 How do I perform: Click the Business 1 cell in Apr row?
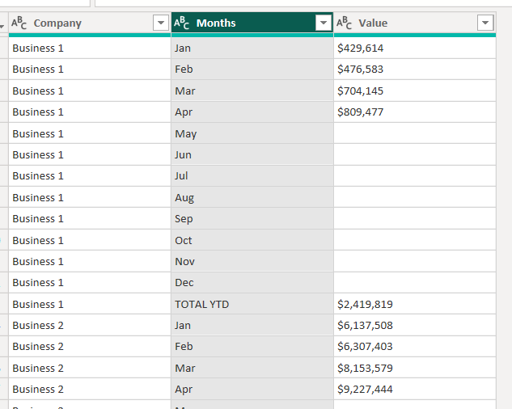pos(90,112)
